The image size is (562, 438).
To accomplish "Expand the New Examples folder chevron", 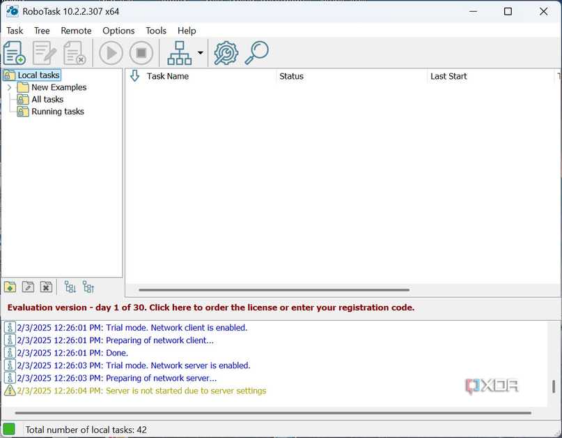I will pyautogui.click(x=9, y=87).
